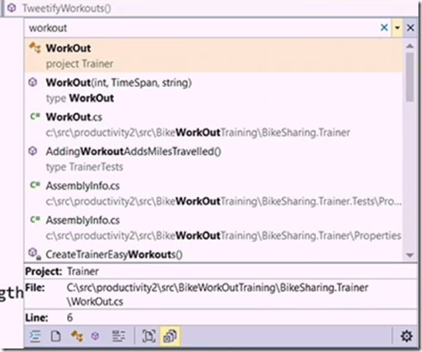The width and height of the screenshot is (422, 352).
Task: Filter results to members cube icon
Action: tap(95, 337)
